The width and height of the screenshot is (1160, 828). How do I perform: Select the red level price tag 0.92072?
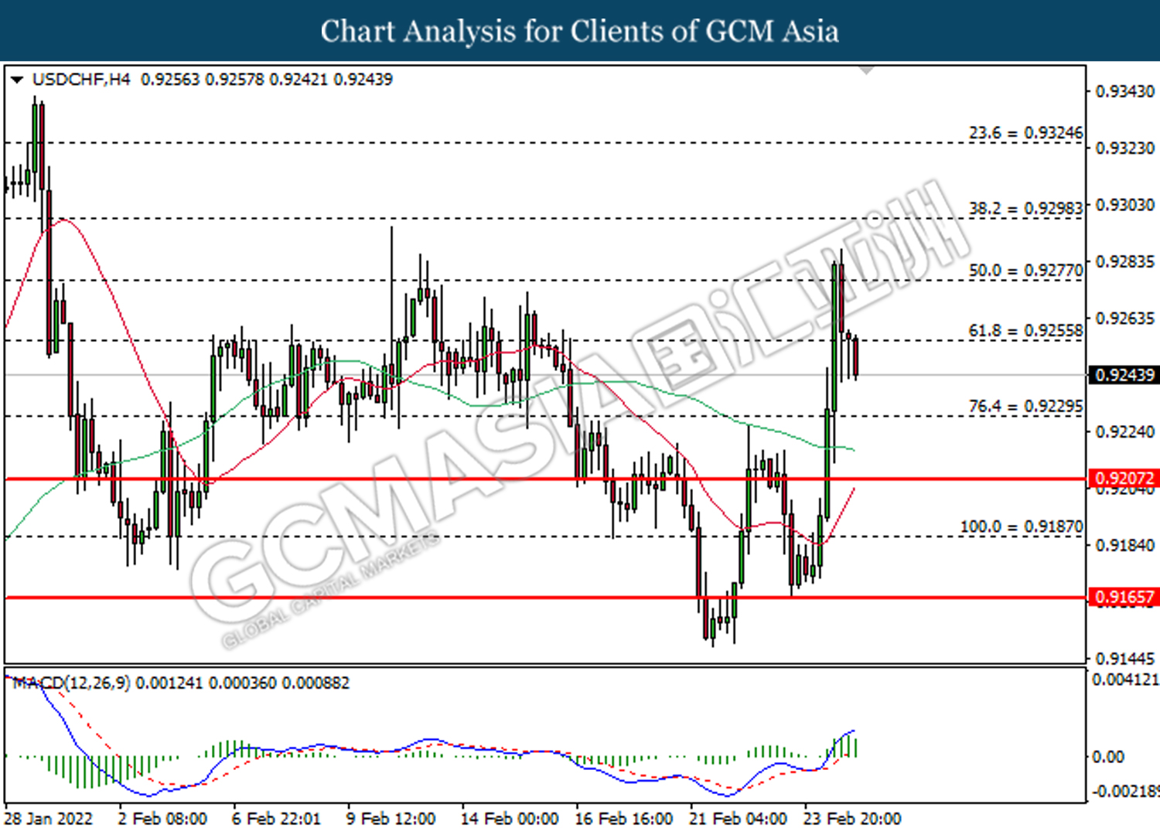click(x=1124, y=479)
